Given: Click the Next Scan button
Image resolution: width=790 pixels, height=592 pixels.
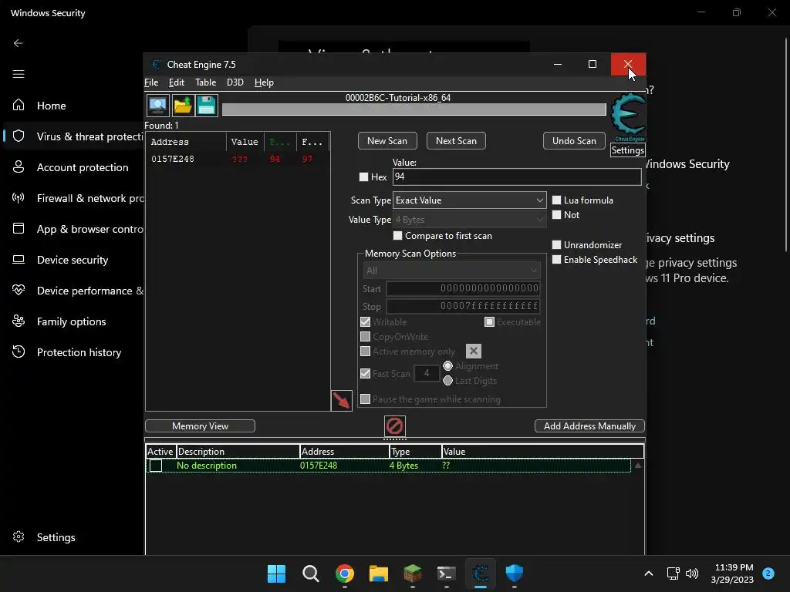Looking at the screenshot, I should coord(456,141).
